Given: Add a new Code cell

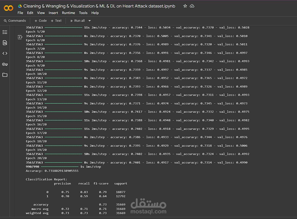Looking at the screenshot, I should tap(41, 21).
